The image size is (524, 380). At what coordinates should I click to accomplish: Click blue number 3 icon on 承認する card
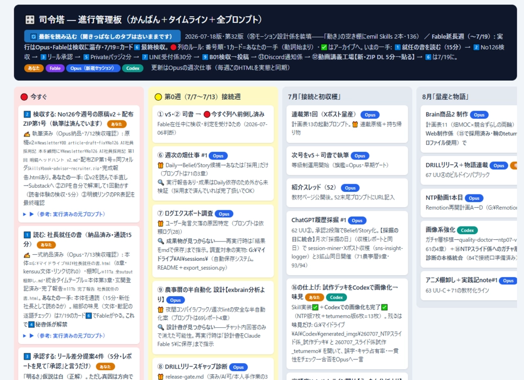[x=27, y=356]
